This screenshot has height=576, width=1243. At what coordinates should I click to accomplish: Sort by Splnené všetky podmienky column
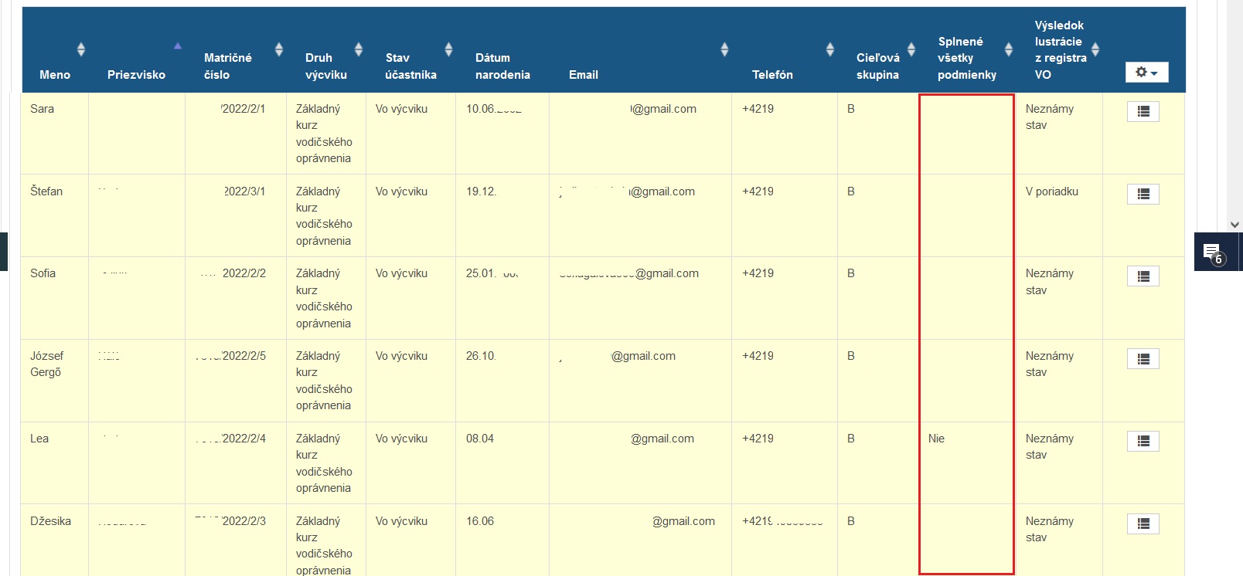pyautogui.click(x=1009, y=50)
